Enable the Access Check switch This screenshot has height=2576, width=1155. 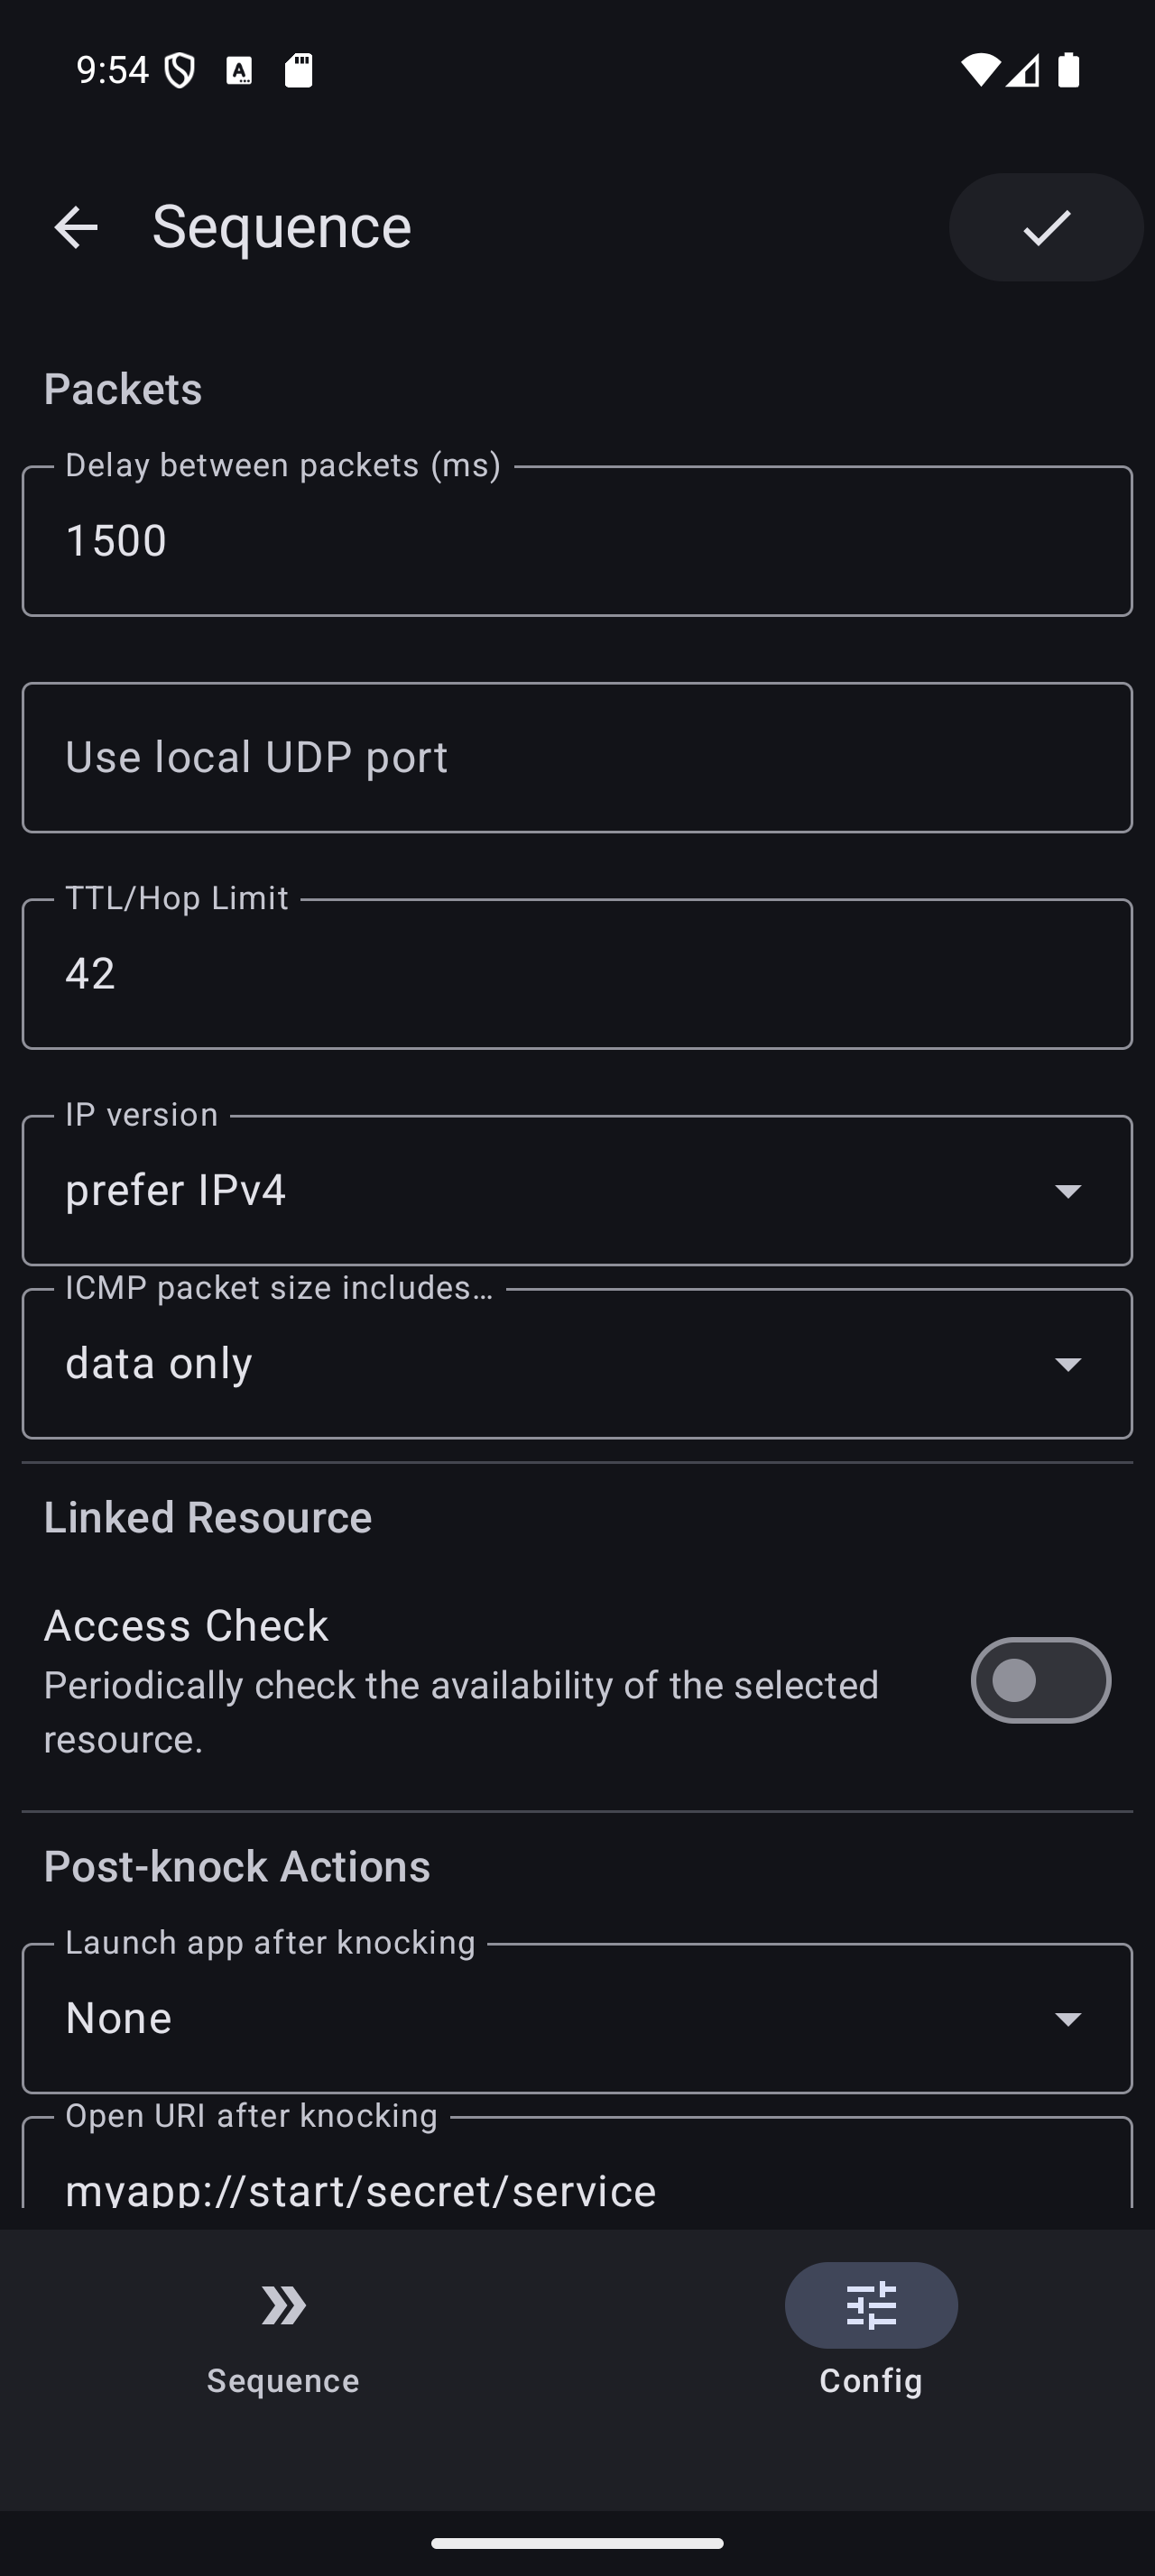click(1040, 1680)
